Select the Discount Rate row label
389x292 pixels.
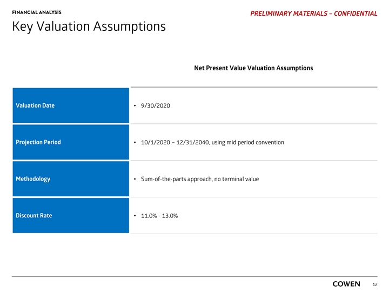[34, 216]
